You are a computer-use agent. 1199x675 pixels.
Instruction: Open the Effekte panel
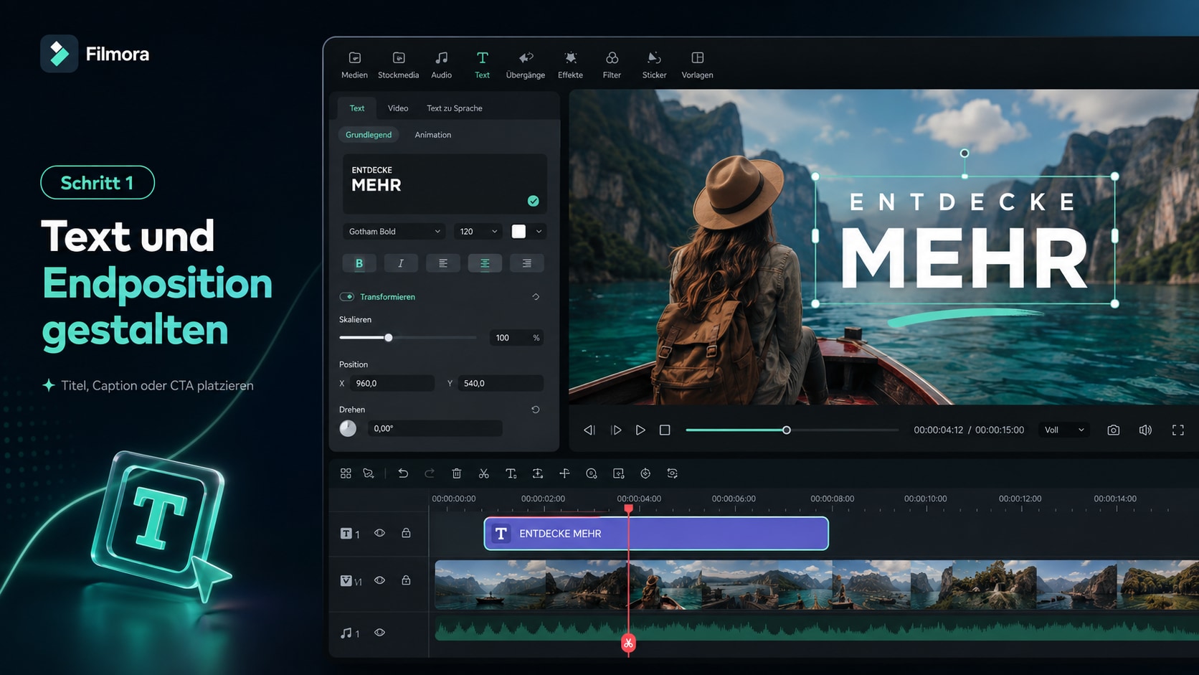(570, 65)
